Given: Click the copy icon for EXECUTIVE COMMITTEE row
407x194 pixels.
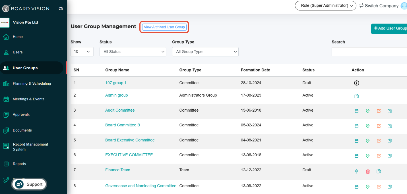Looking at the screenshot, I should coord(390,156).
